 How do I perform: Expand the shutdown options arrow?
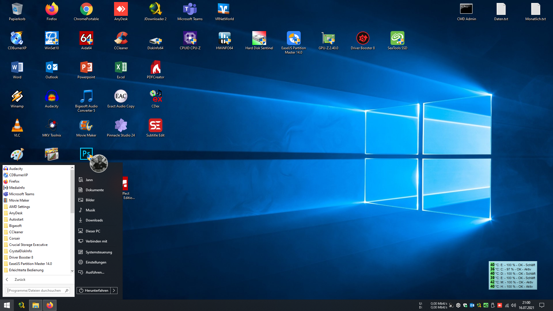(114, 291)
